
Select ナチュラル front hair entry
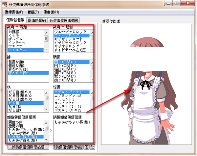click(x=26, y=50)
